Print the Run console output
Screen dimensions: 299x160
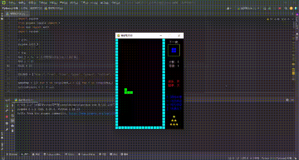(12, 126)
